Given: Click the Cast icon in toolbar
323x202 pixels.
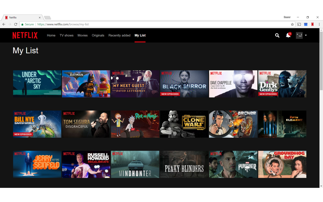Looking at the screenshot, I should coord(299,24).
